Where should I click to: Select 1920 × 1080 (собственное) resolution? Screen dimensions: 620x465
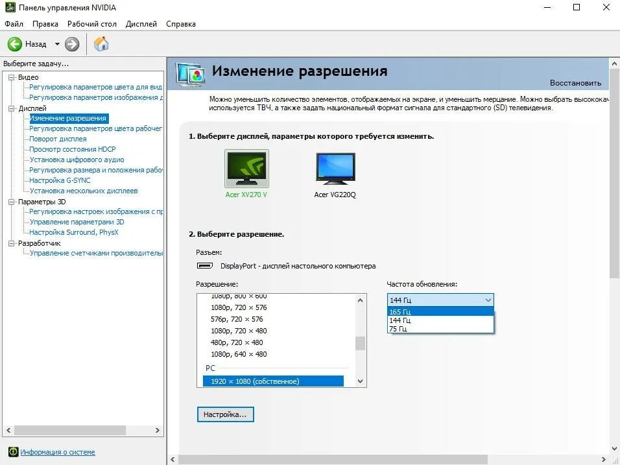point(273,381)
